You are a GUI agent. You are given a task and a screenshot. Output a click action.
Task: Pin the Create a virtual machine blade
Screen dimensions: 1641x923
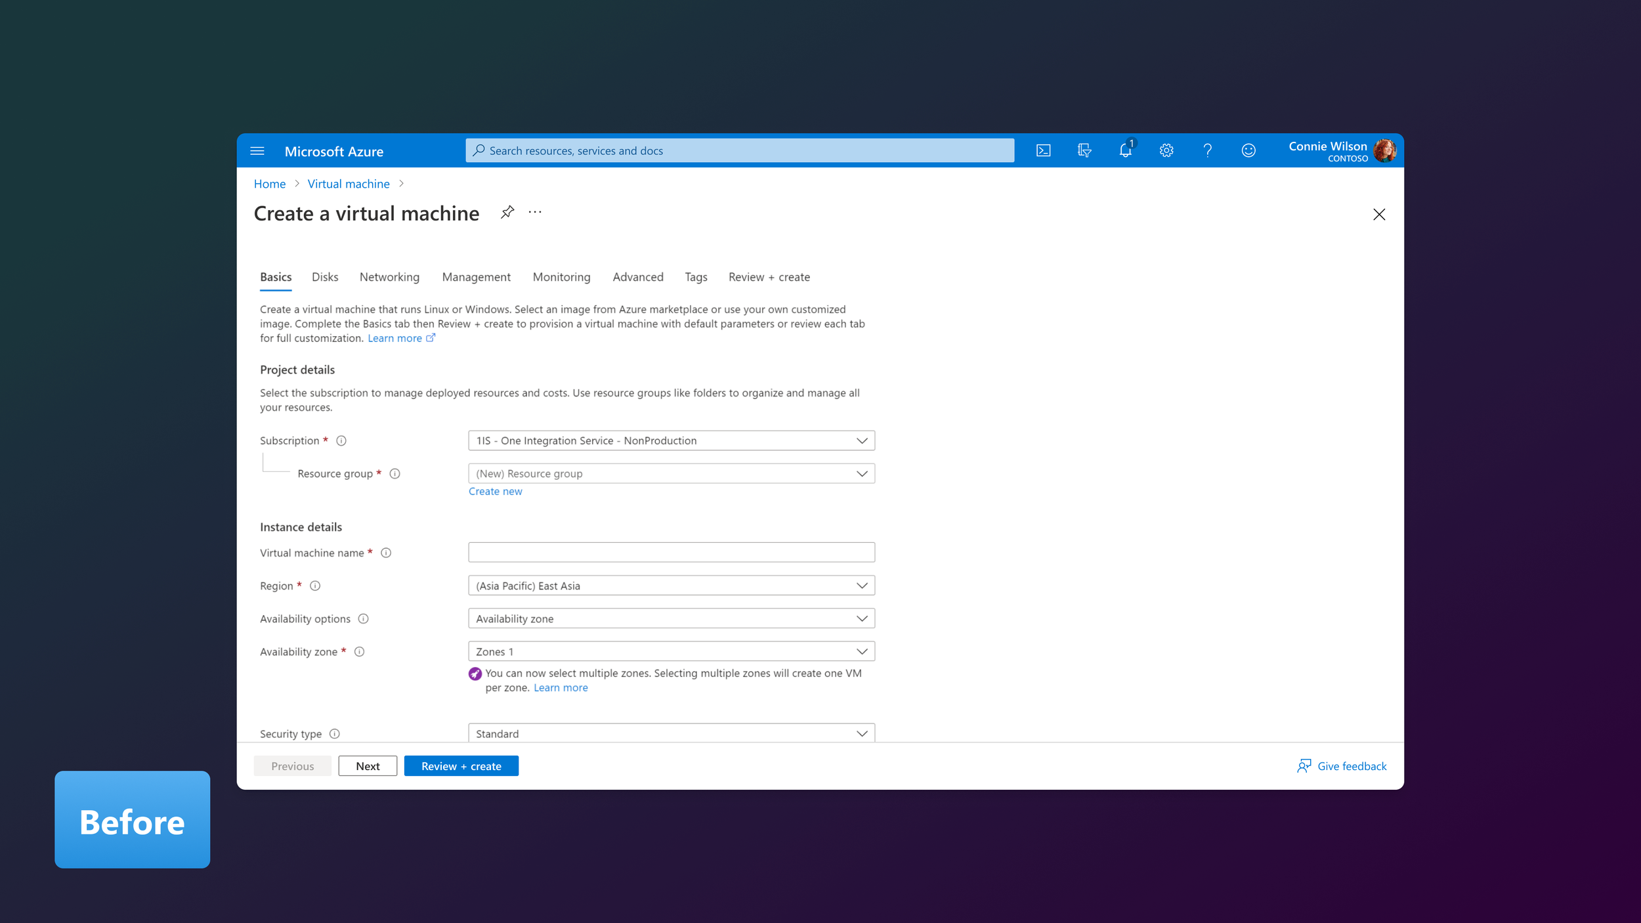click(x=507, y=212)
